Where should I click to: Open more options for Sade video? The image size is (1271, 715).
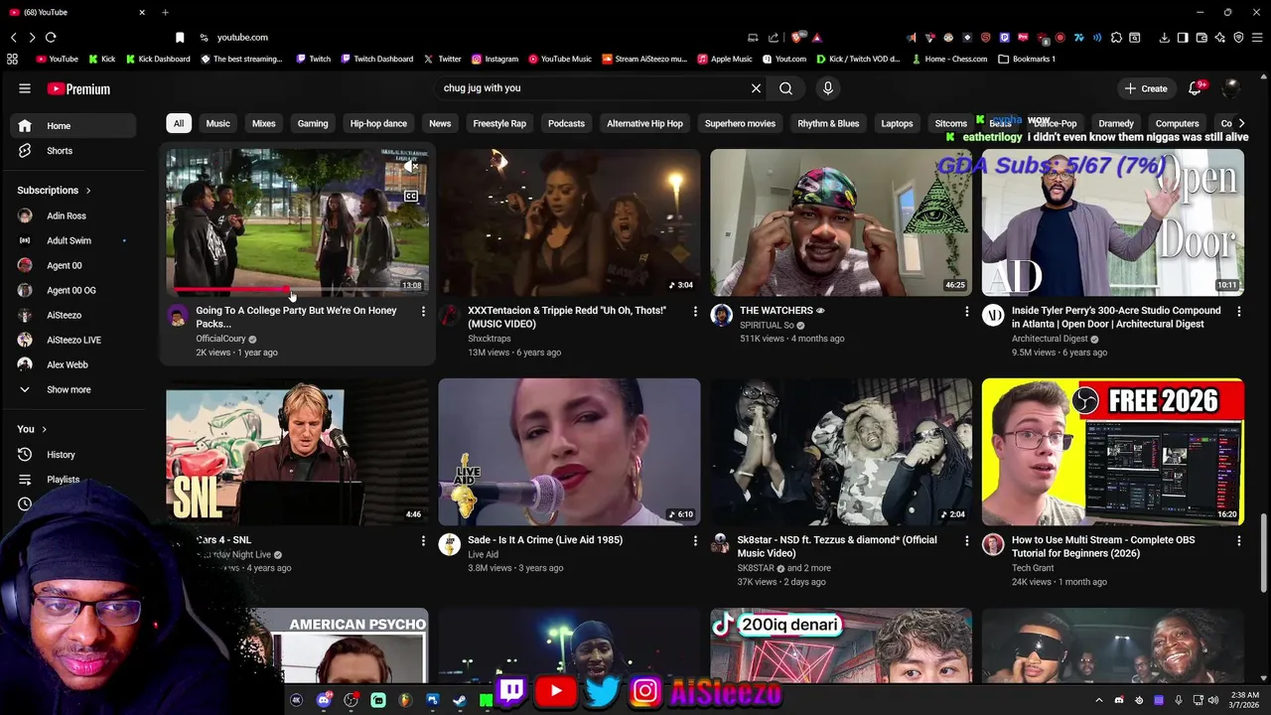[695, 541]
